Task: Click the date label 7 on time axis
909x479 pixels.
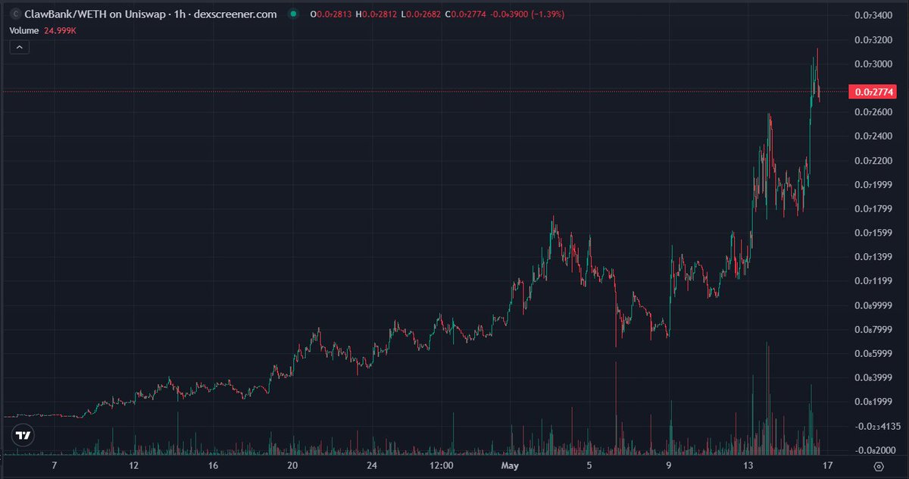Action: pyautogui.click(x=54, y=466)
